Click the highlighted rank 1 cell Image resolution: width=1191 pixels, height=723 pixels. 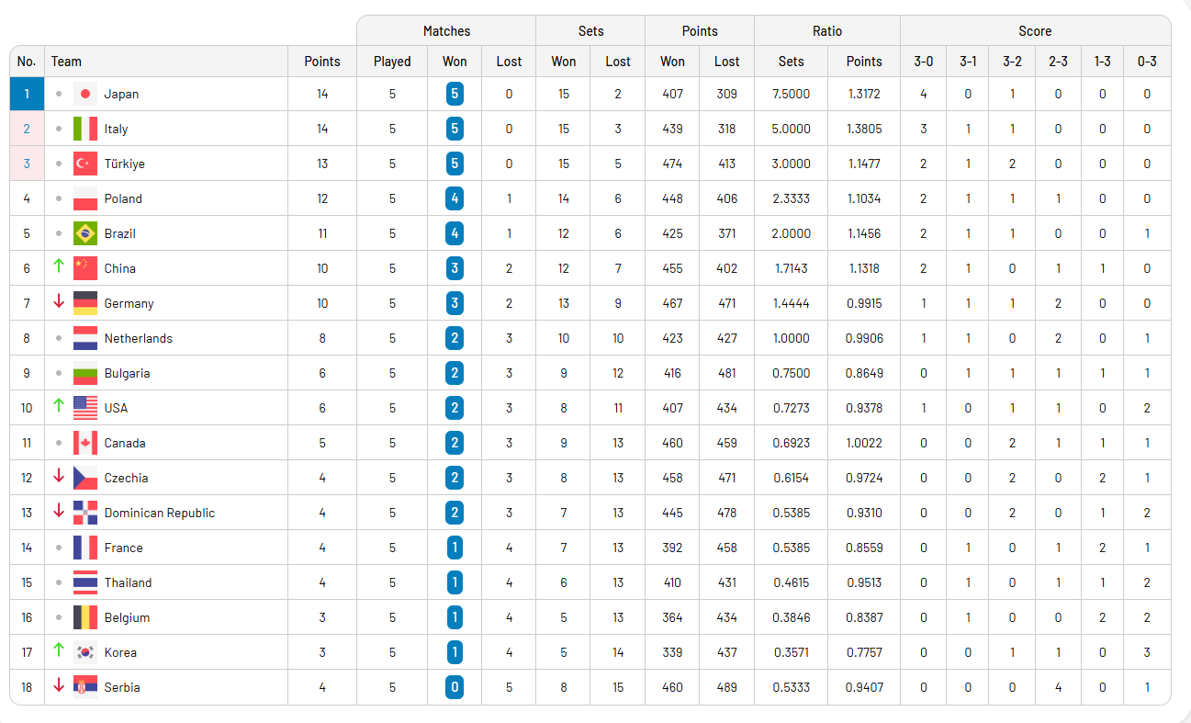tap(27, 94)
